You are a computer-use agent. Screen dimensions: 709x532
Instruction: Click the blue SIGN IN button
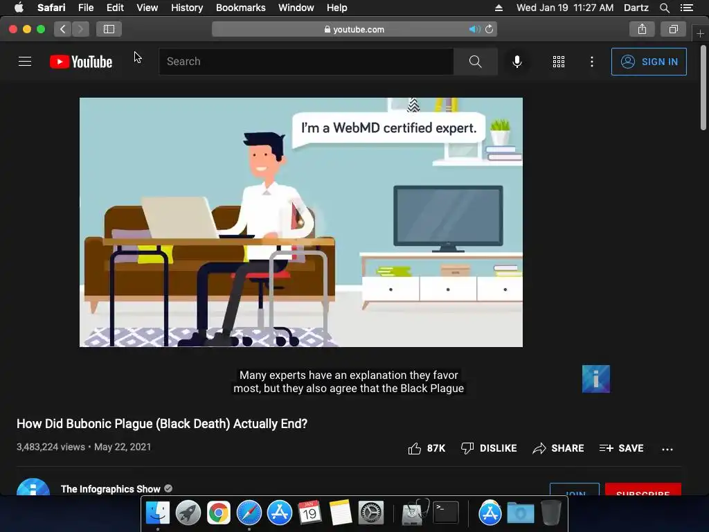tap(649, 62)
